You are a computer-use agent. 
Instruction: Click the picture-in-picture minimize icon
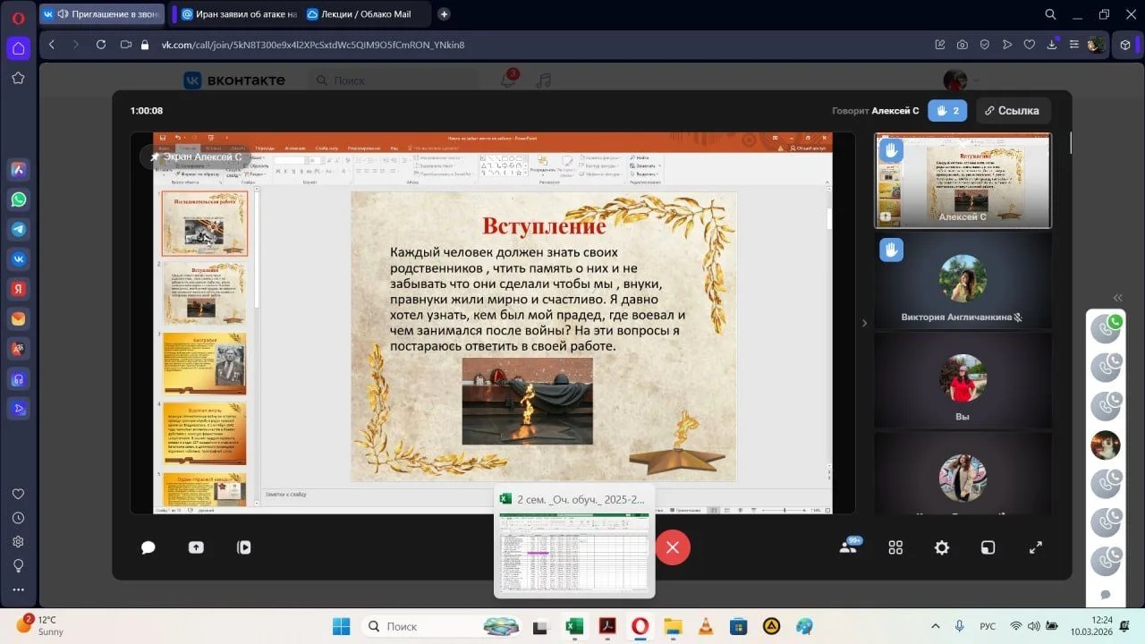pos(988,547)
